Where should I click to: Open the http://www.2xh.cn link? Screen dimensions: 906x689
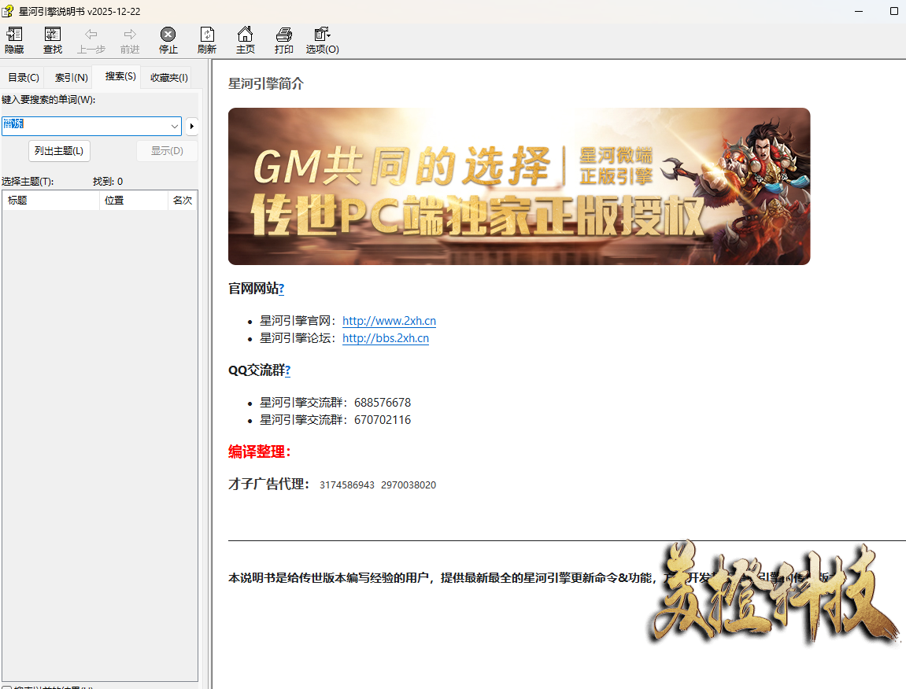tap(389, 321)
